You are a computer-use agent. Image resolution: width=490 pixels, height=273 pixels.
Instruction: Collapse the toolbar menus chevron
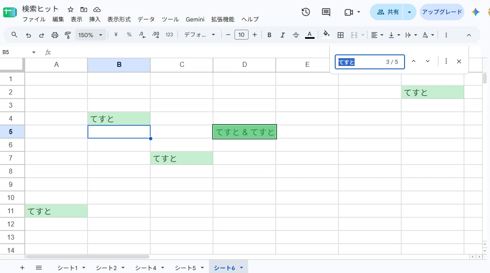[469, 35]
